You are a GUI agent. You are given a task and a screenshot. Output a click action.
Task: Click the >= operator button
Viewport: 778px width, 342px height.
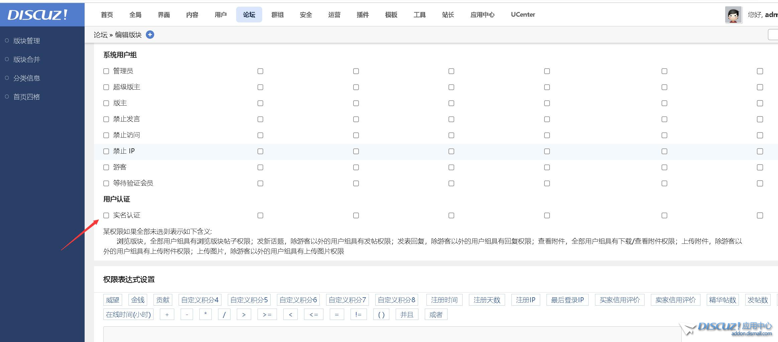[267, 315]
